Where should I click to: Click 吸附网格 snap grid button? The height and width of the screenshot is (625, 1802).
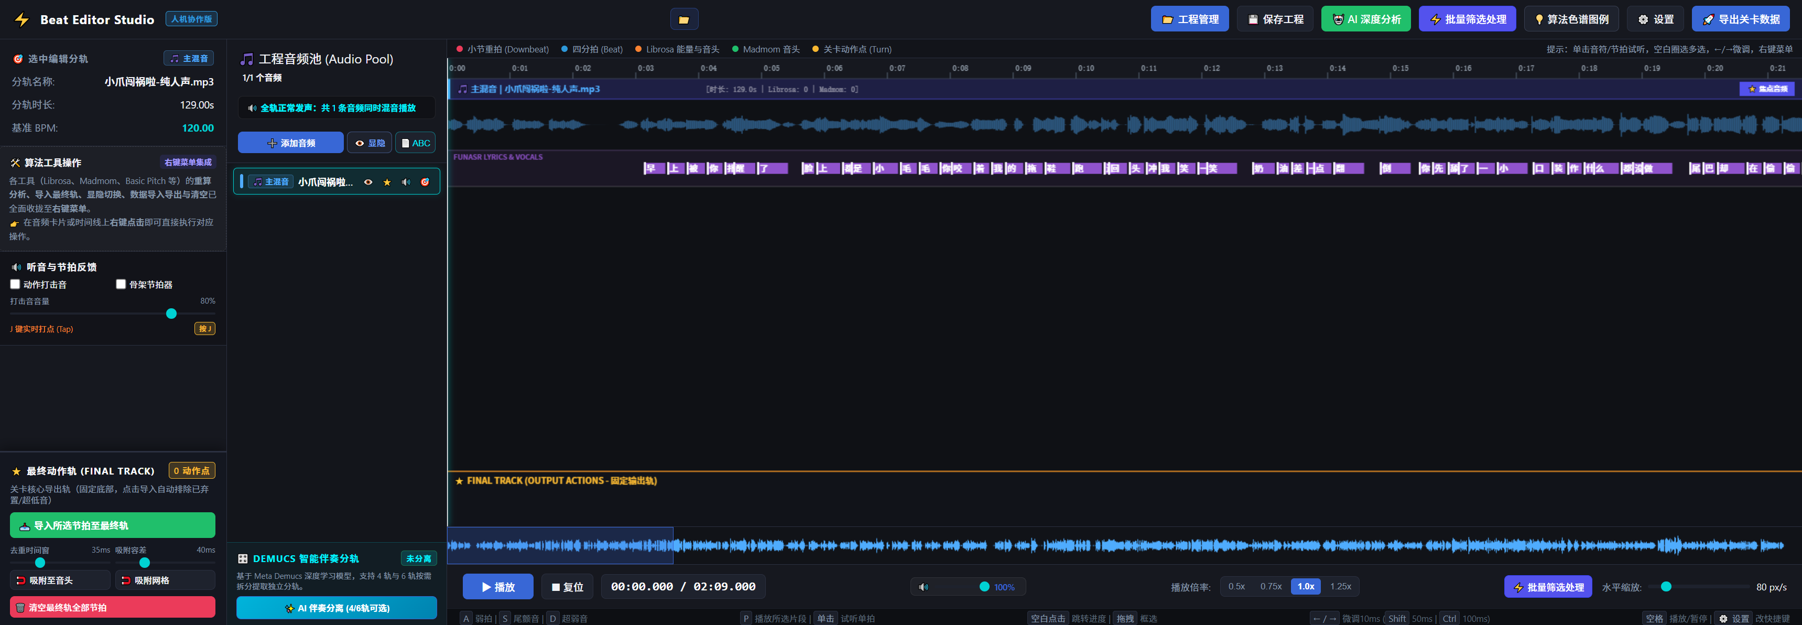click(165, 580)
